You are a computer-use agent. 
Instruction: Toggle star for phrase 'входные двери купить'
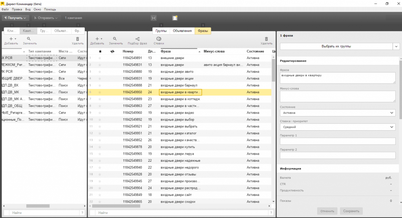(x=100, y=147)
